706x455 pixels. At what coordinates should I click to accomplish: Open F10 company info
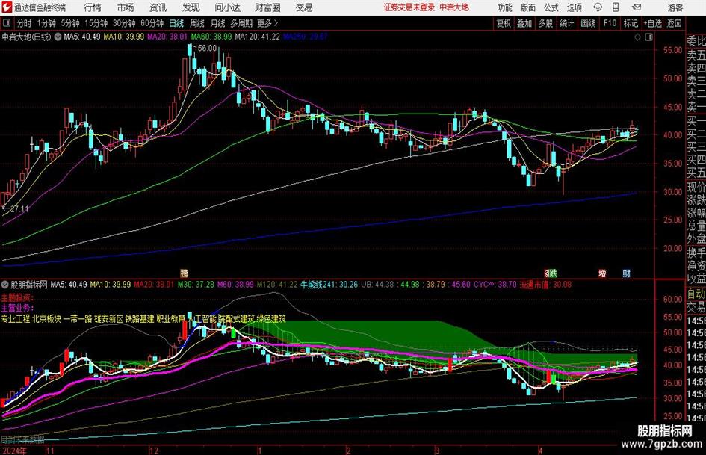[x=610, y=23]
